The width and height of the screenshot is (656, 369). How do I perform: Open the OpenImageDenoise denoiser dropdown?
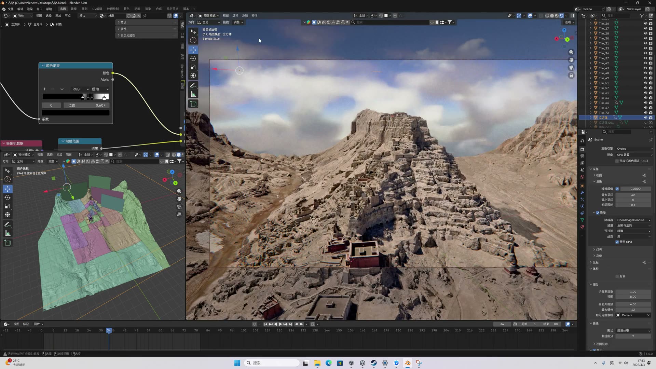coord(633,220)
